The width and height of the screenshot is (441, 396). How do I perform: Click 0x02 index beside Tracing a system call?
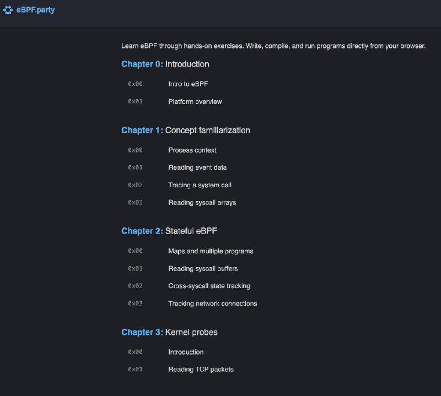coord(135,185)
